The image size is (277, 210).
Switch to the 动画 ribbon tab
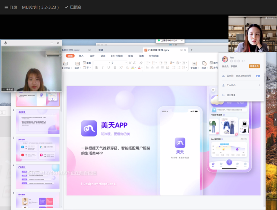pos(103,56)
